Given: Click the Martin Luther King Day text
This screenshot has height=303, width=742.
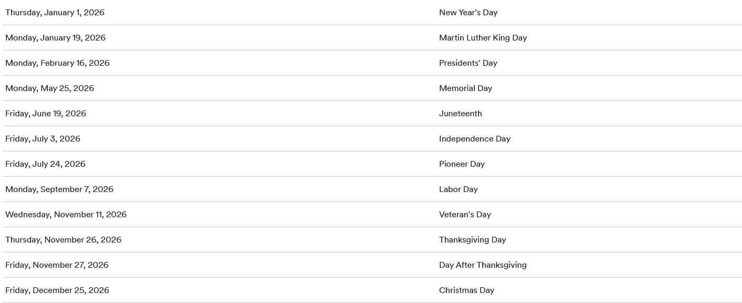Looking at the screenshot, I should tap(483, 38).
